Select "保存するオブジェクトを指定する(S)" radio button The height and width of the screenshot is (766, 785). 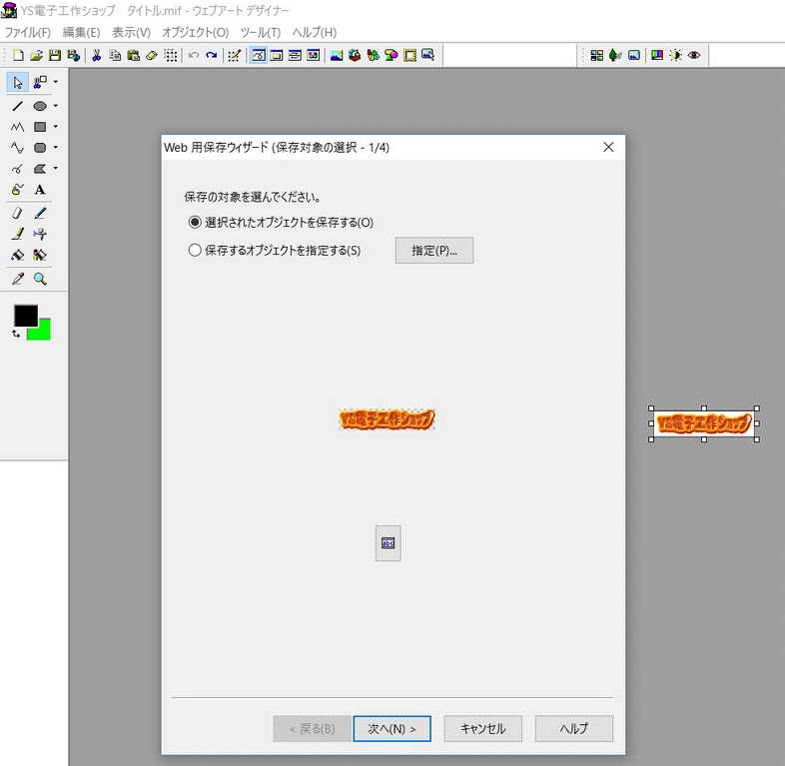[x=195, y=251]
